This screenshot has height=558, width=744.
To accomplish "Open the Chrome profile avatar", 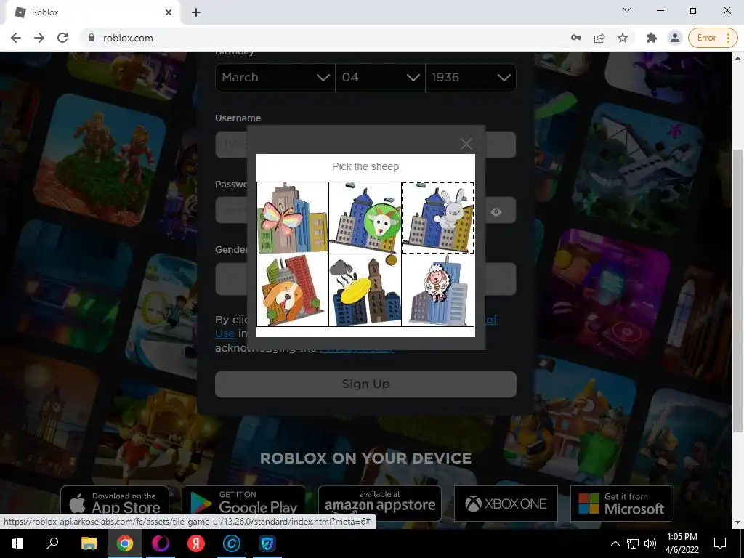I will click(675, 38).
